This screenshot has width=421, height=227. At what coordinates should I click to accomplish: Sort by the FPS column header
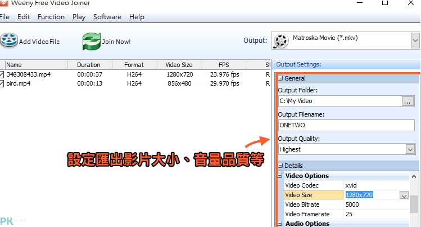(x=224, y=65)
